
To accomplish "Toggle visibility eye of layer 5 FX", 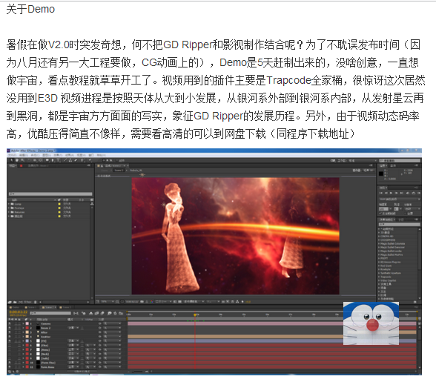I will tap(10, 340).
